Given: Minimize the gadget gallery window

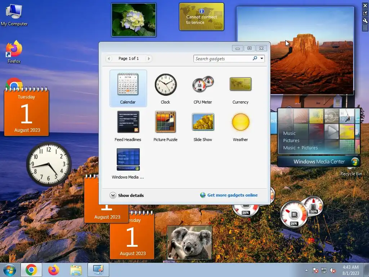Looking at the screenshot, I should pyautogui.click(x=237, y=48).
